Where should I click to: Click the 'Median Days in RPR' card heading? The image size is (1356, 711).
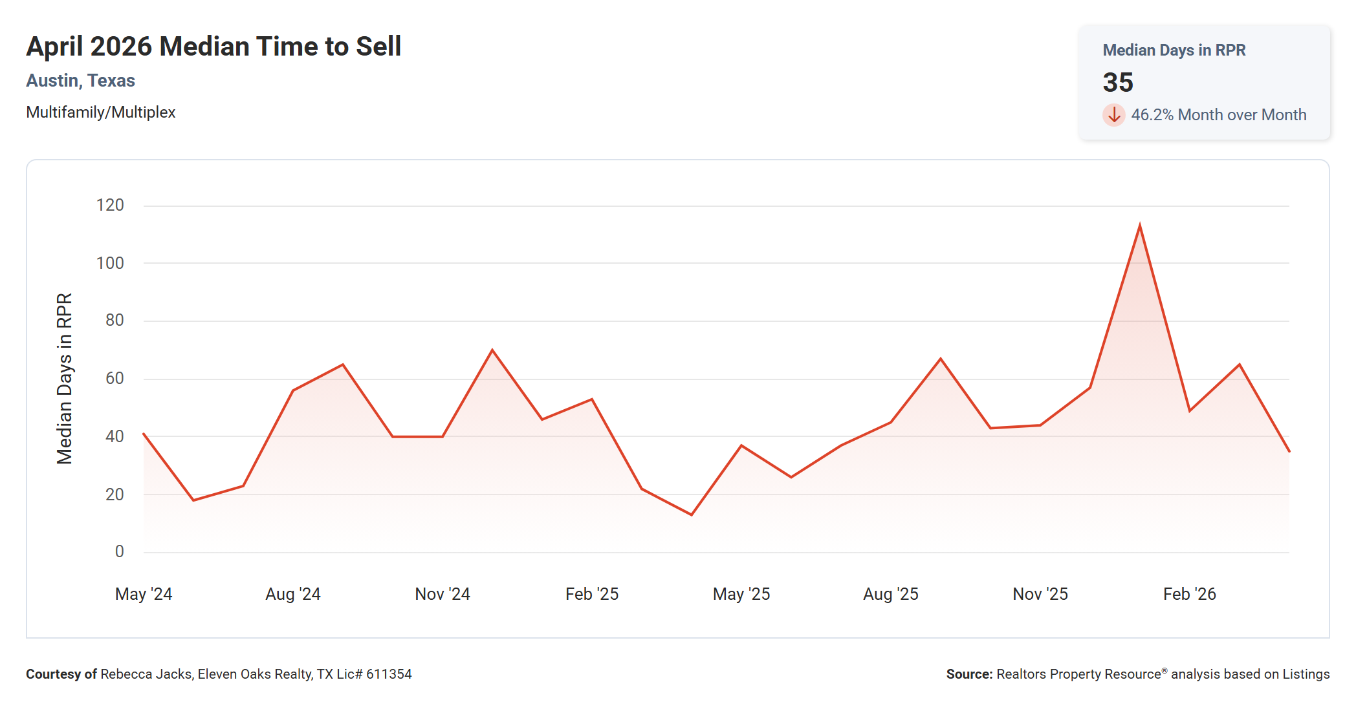[1174, 50]
